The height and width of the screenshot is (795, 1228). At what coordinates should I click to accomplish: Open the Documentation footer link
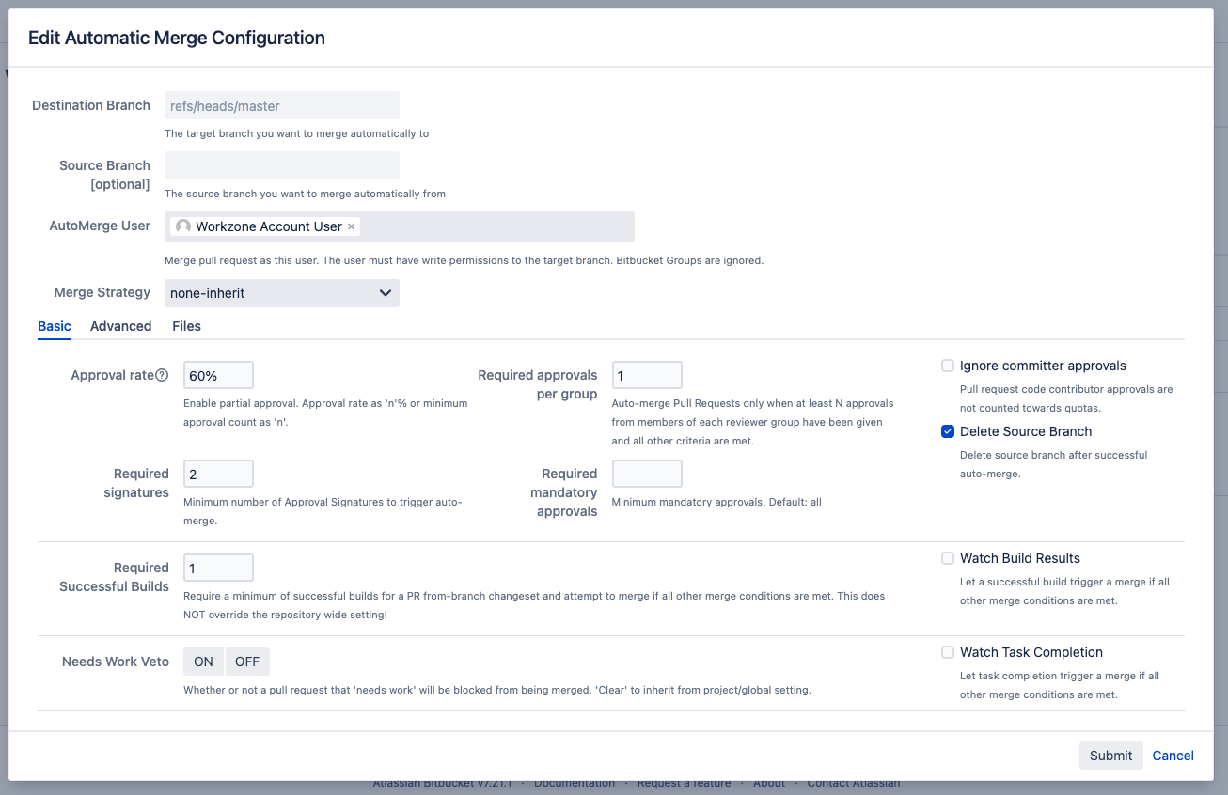click(x=575, y=782)
